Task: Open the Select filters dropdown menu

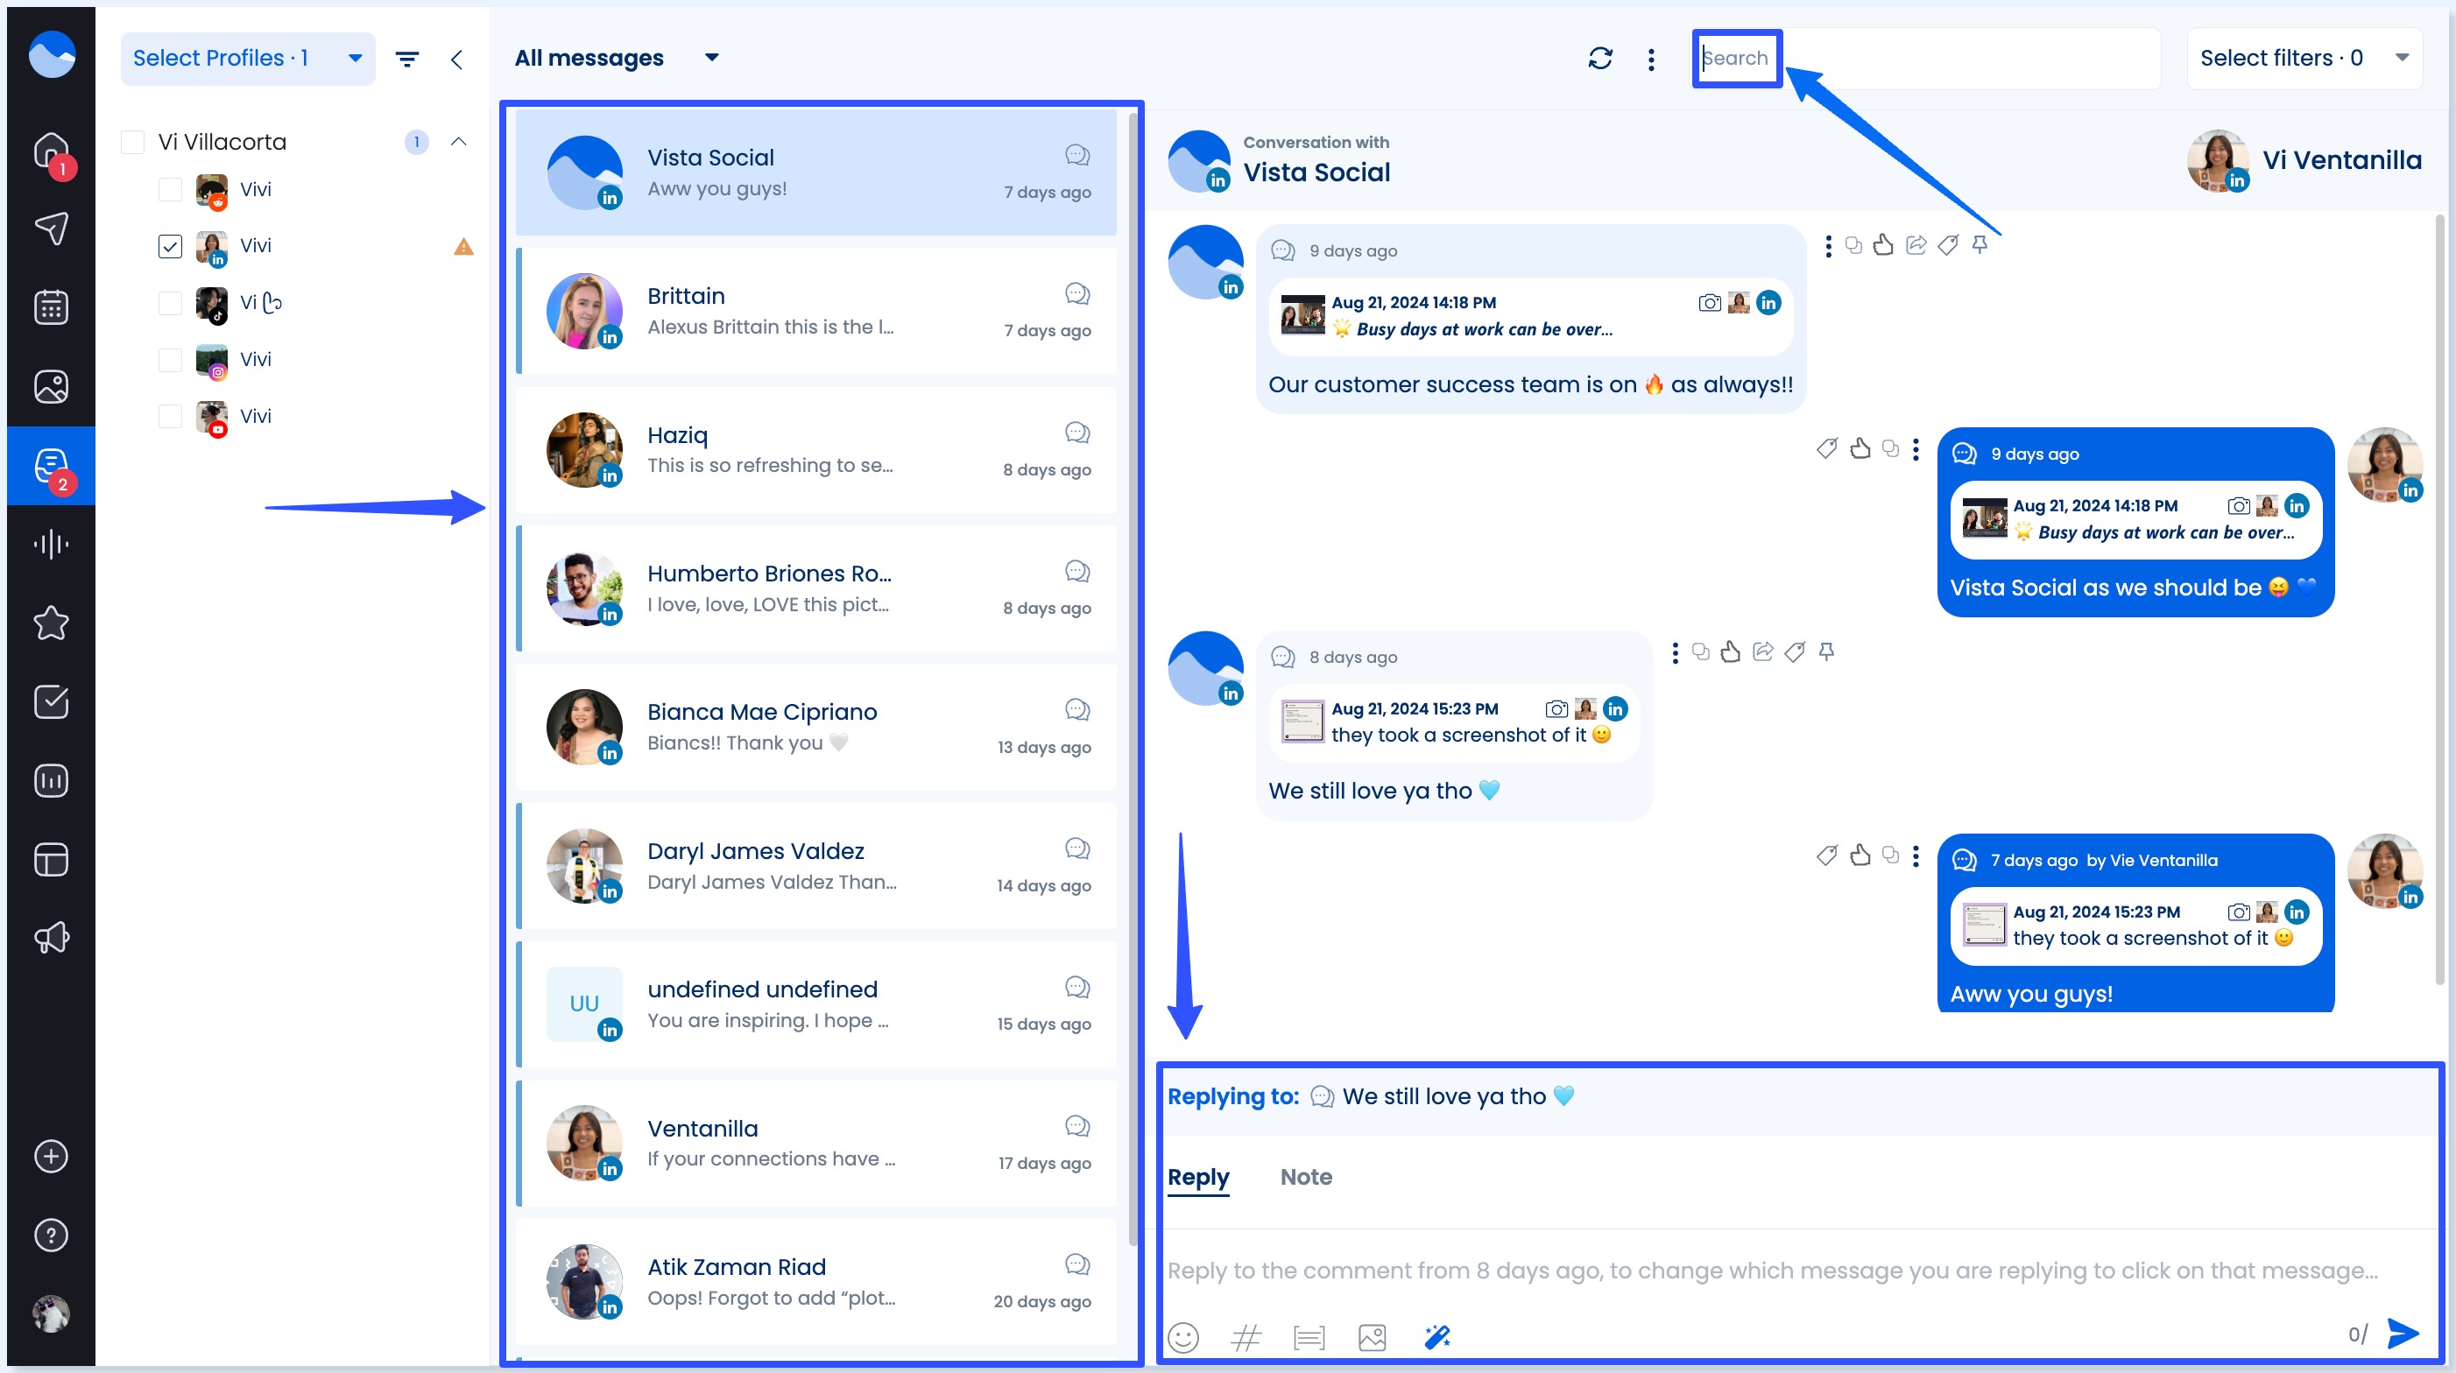Action: pos(2304,58)
